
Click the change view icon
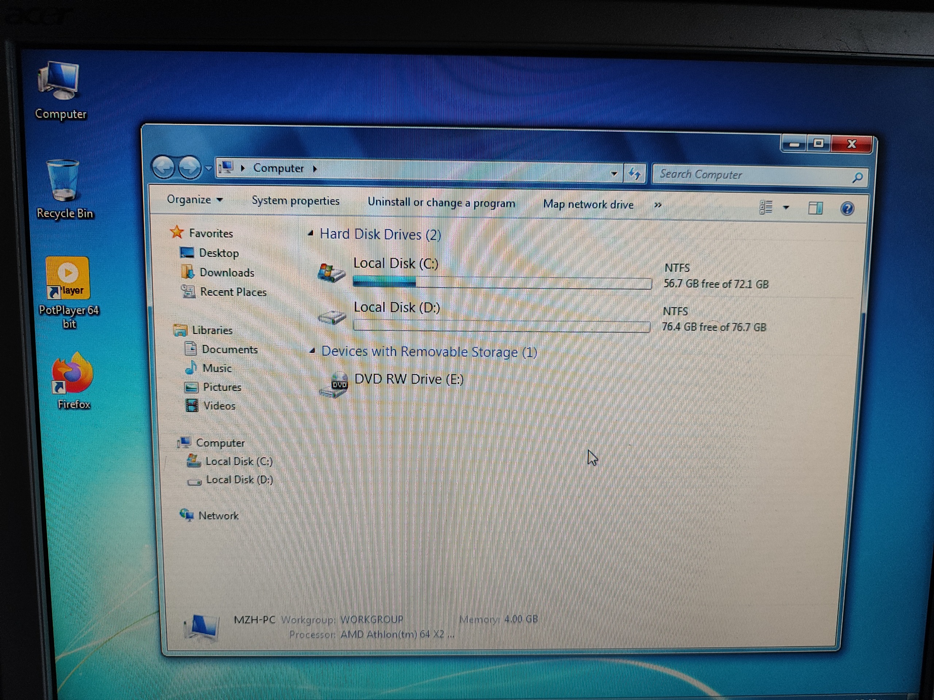point(766,207)
